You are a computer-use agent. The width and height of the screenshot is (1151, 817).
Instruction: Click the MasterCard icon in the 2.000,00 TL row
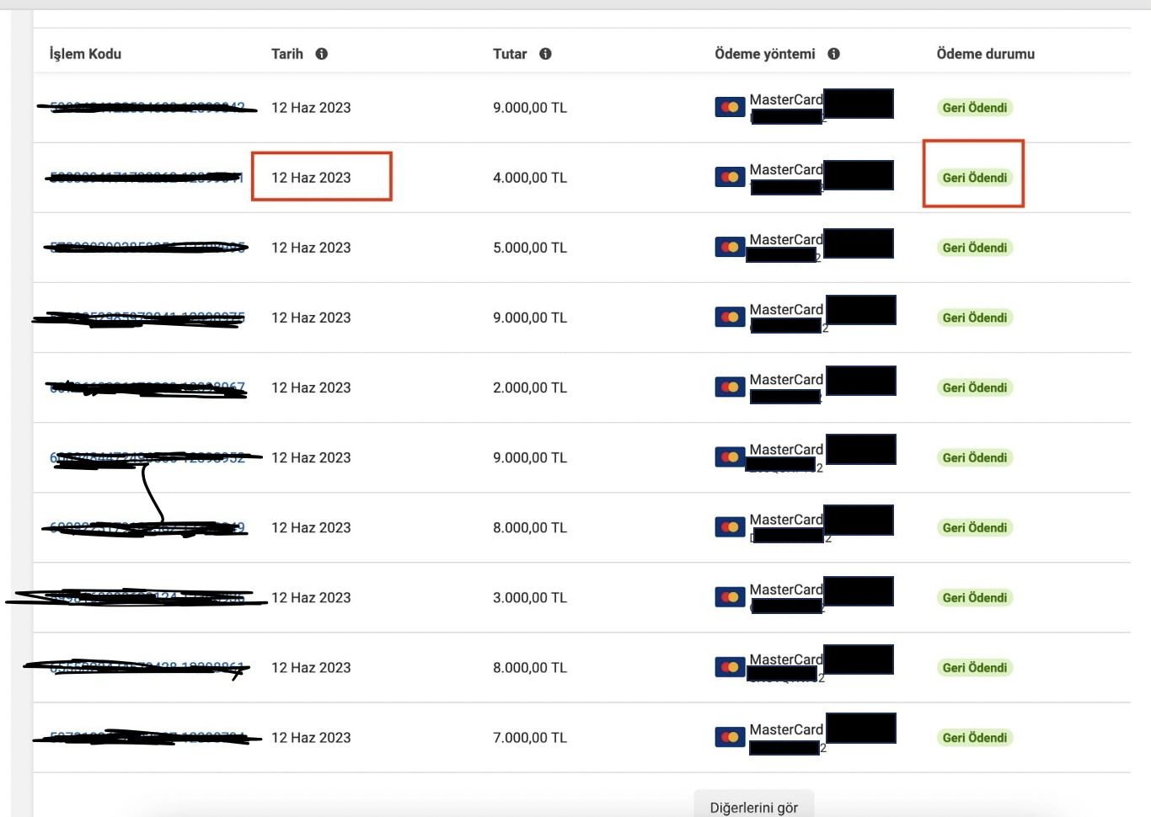[x=730, y=387]
